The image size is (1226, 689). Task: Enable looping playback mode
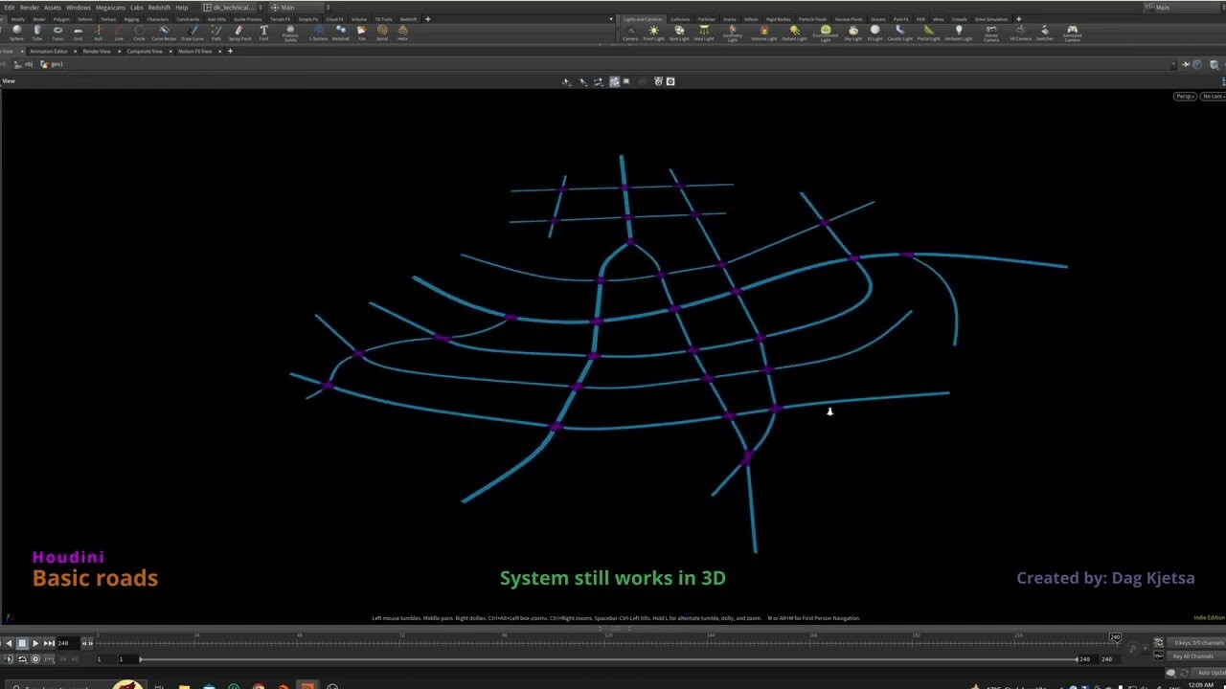(x=35, y=658)
